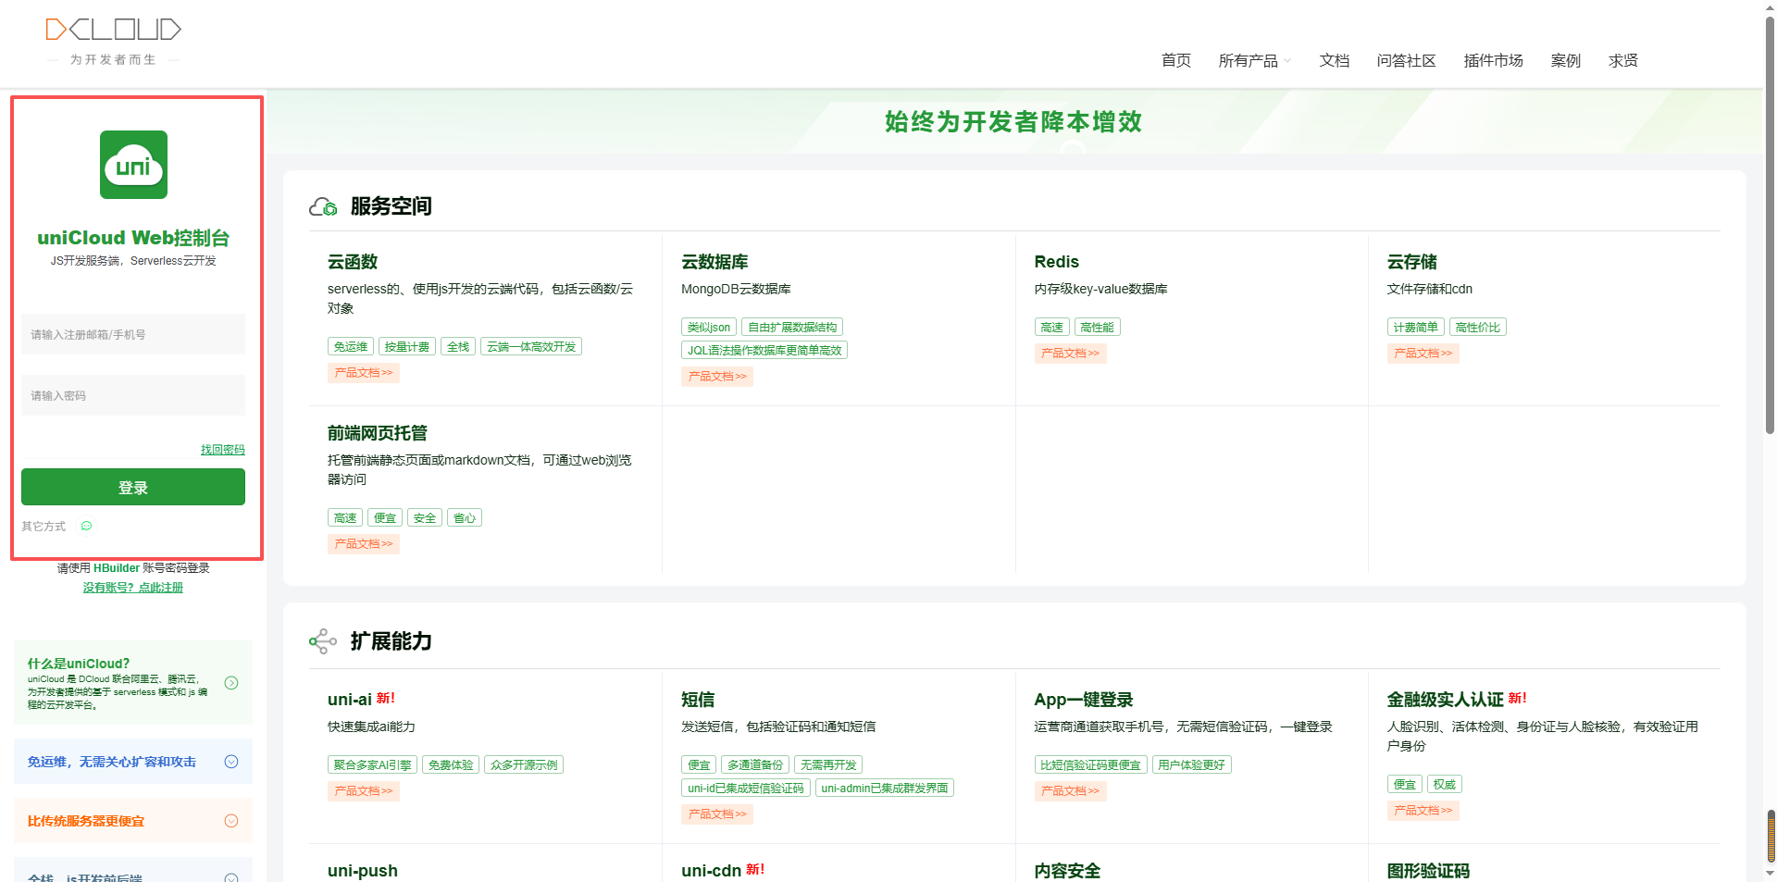Click the green 登录 button
1777x882 pixels.
click(132, 487)
